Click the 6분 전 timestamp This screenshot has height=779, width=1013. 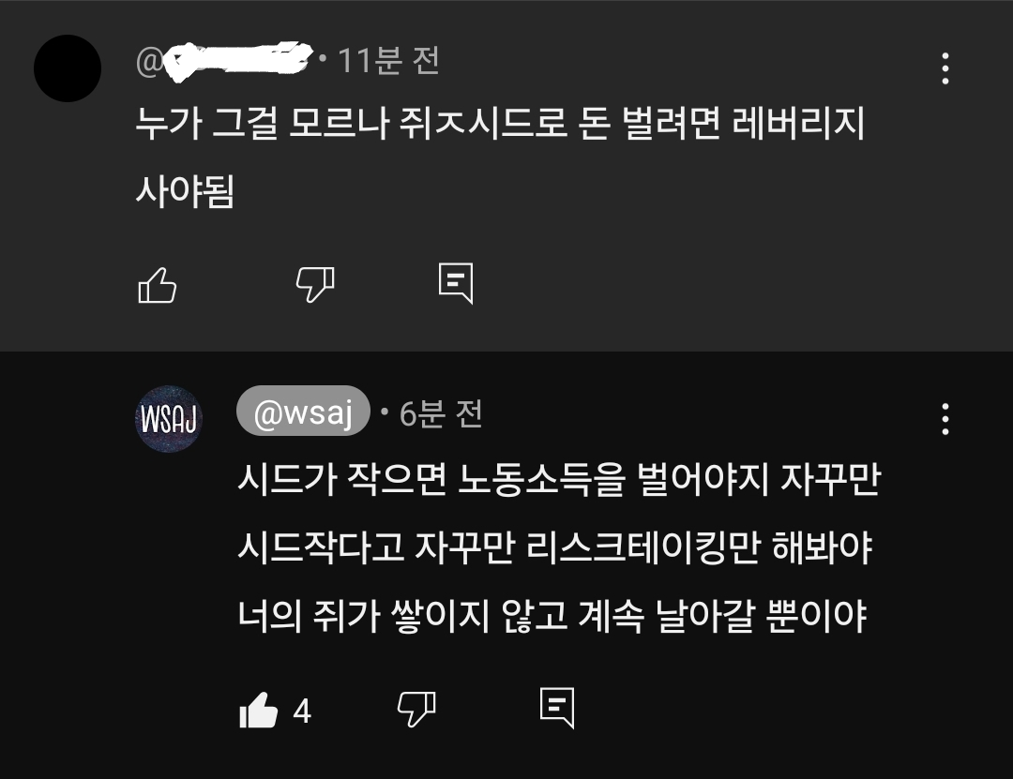click(x=441, y=413)
